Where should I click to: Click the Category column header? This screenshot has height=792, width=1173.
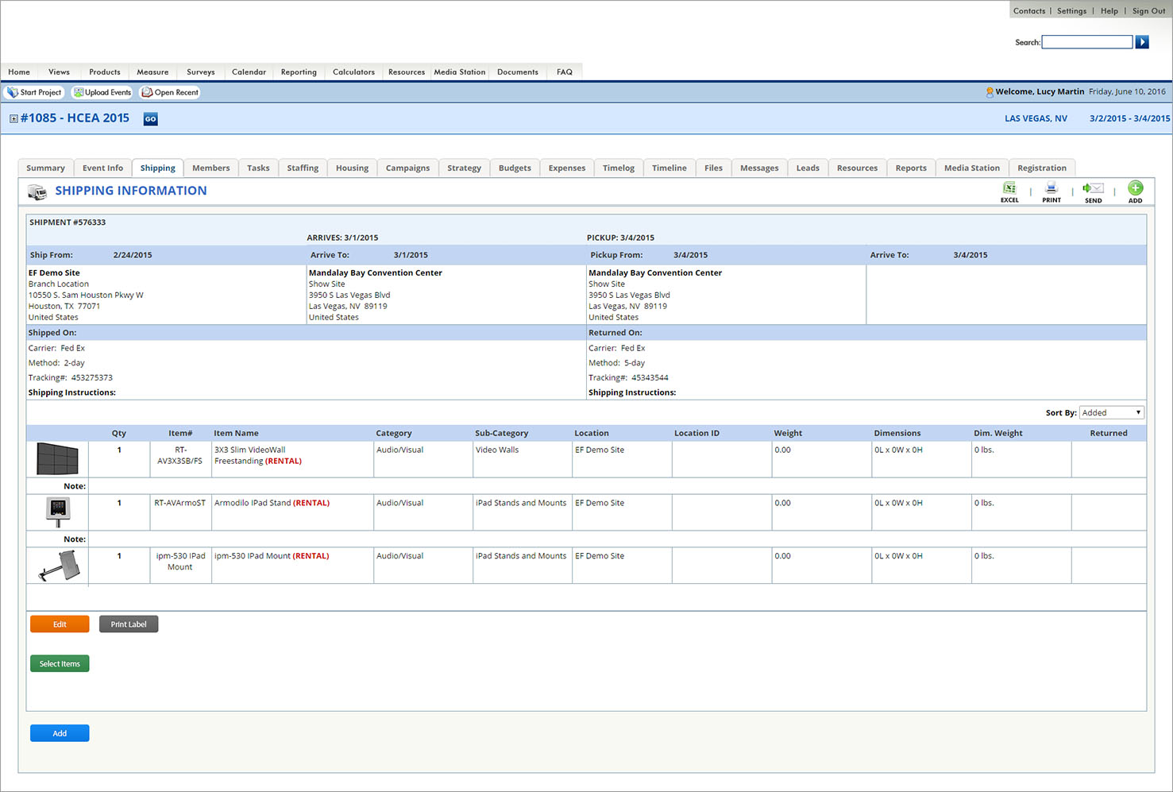point(394,433)
